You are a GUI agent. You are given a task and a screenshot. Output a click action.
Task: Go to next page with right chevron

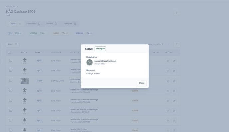(x=176, y=44)
